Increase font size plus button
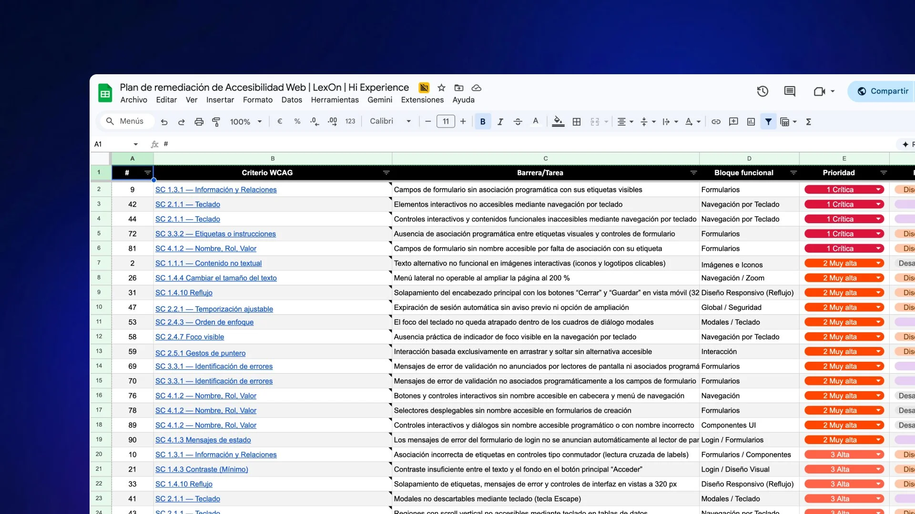This screenshot has height=514, width=915. click(x=463, y=121)
